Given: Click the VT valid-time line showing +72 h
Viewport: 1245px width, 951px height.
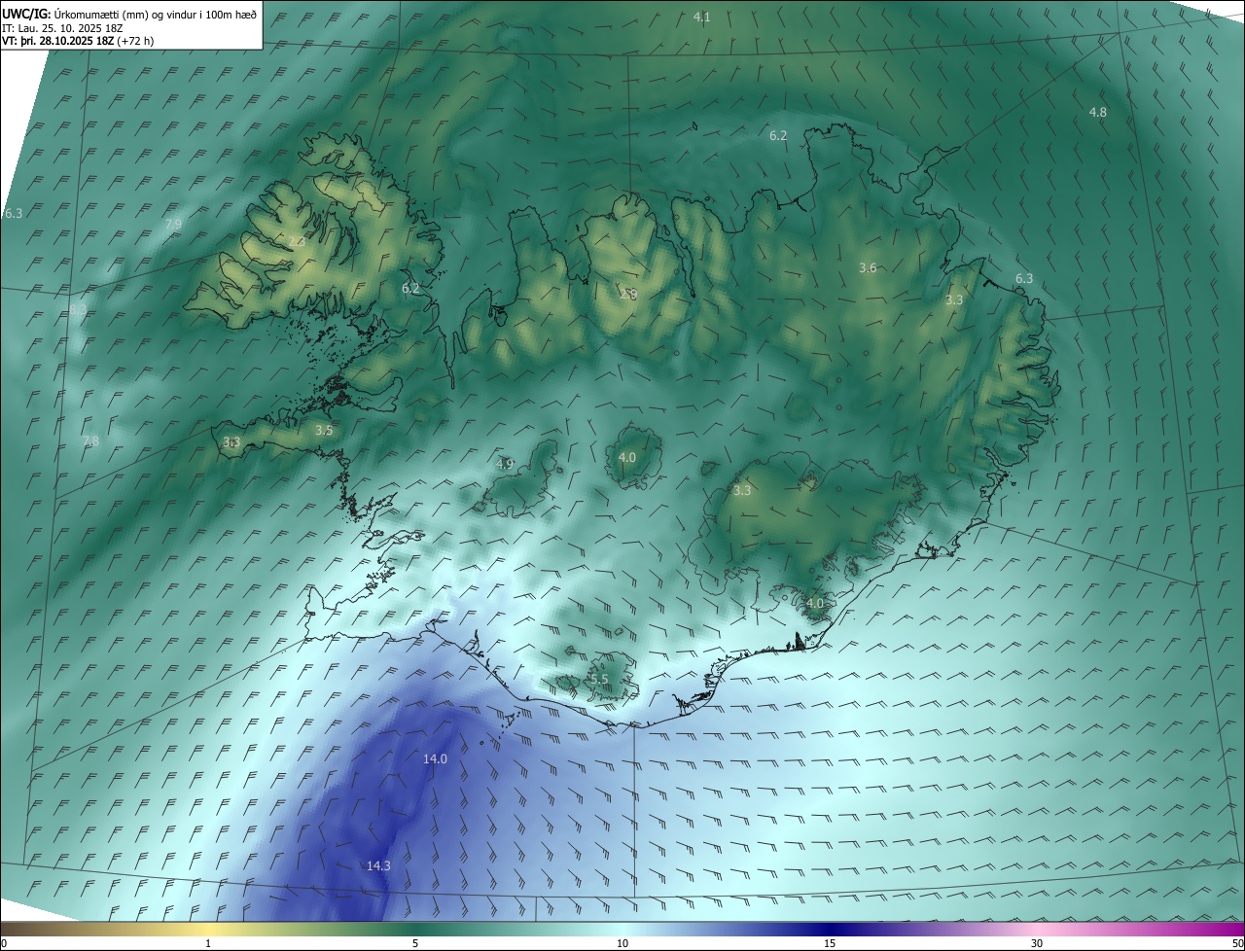Looking at the screenshot, I should pyautogui.click(x=78, y=41).
